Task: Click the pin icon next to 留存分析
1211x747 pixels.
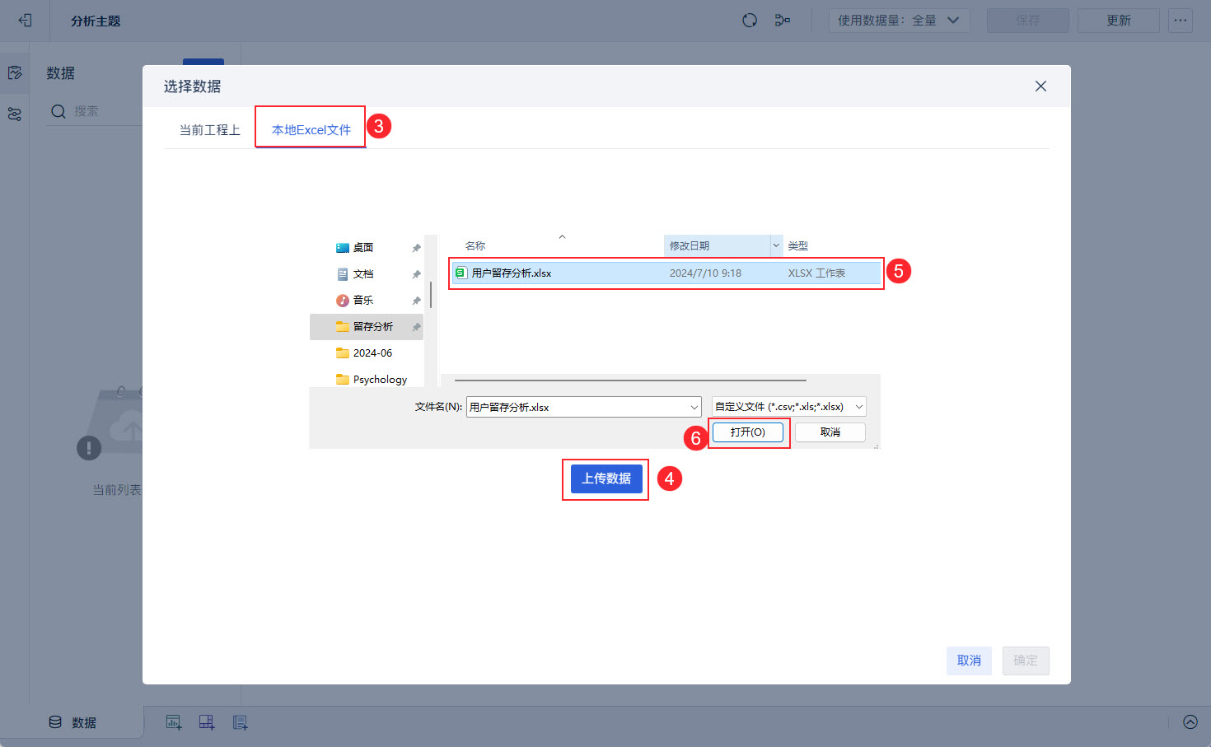Action: (x=416, y=327)
